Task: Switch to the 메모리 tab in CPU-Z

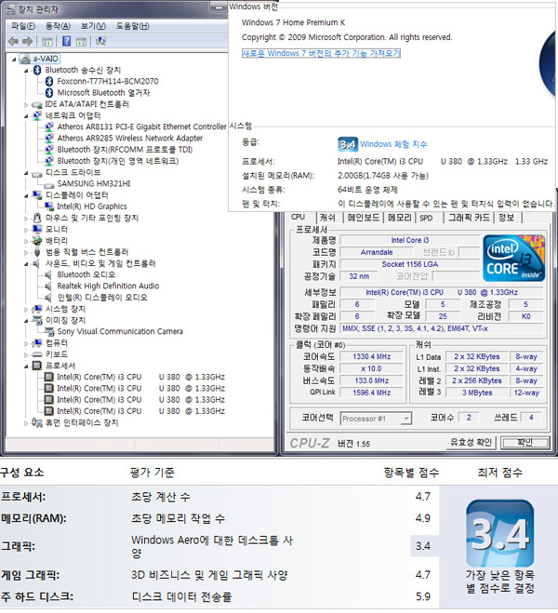Action: 400,218
